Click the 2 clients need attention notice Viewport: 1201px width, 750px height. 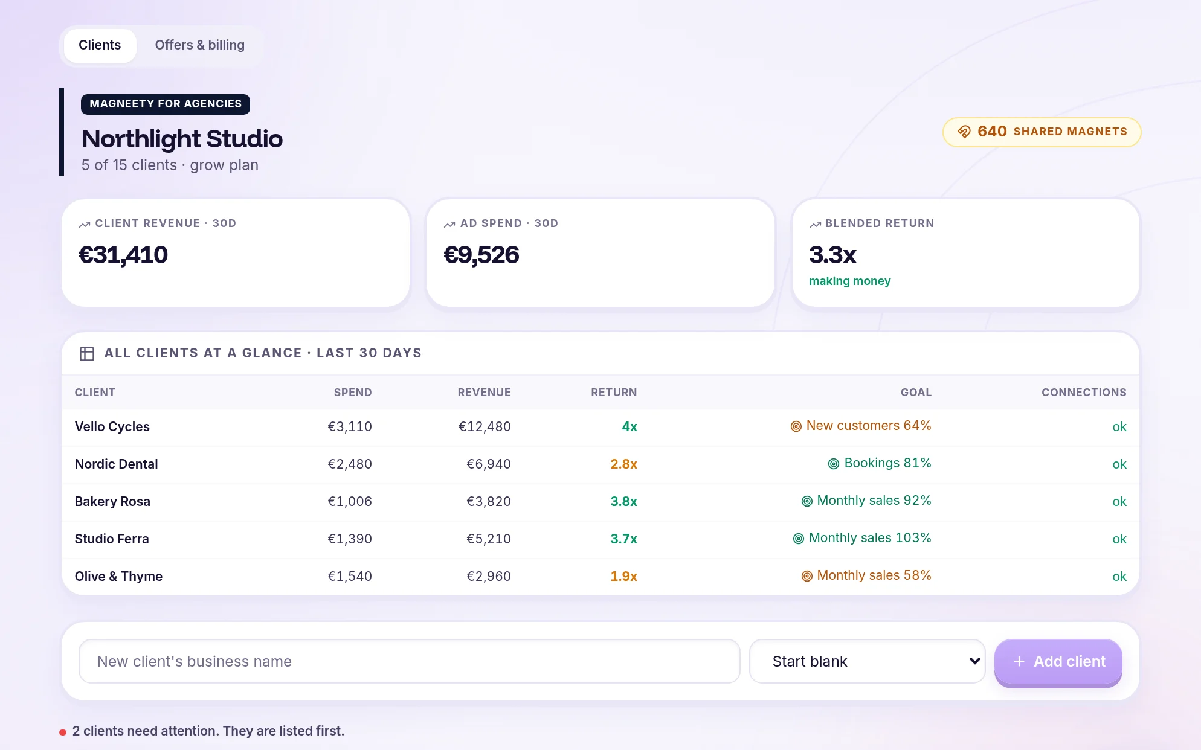coord(208,731)
